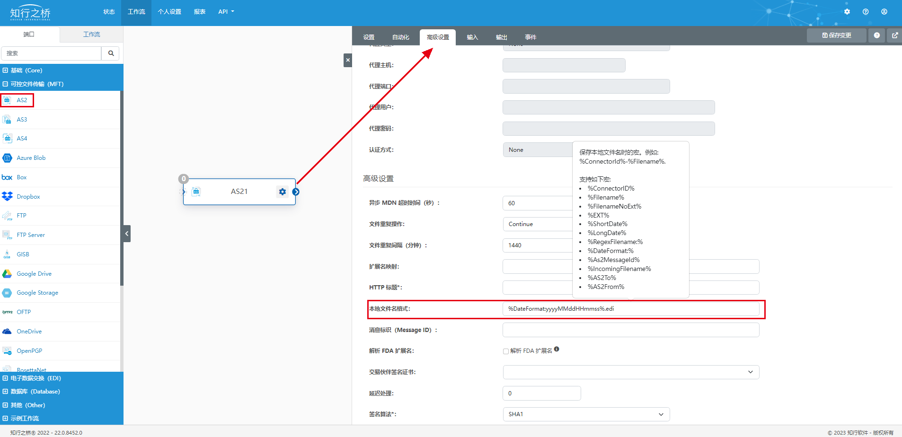The image size is (902, 437).
Task: Enable the 解析 FDA 扩展名 checkbox
Action: click(506, 351)
